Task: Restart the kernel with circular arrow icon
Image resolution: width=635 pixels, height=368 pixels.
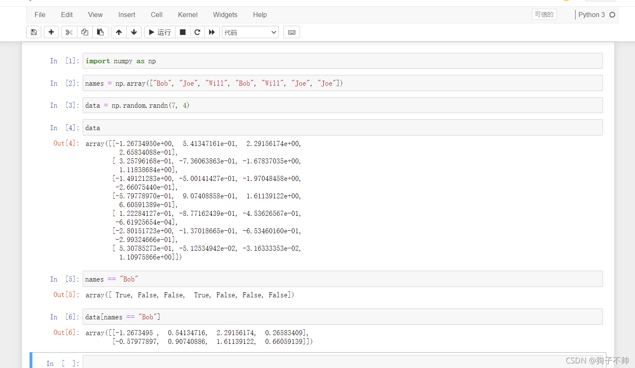Action: point(197,32)
